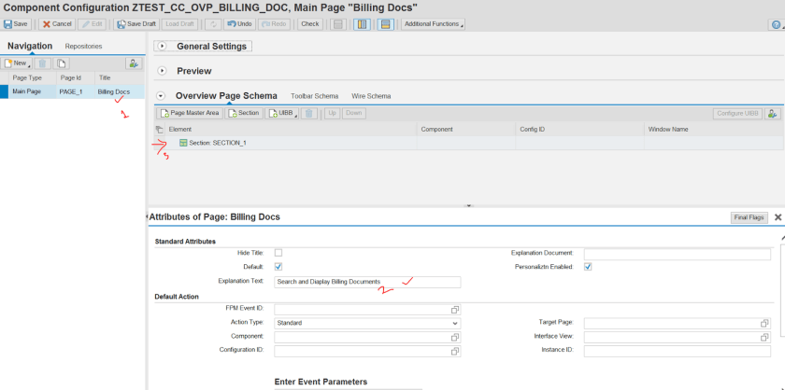Open the Additional Functions menu
Screen dimensions: 785x390
point(433,24)
